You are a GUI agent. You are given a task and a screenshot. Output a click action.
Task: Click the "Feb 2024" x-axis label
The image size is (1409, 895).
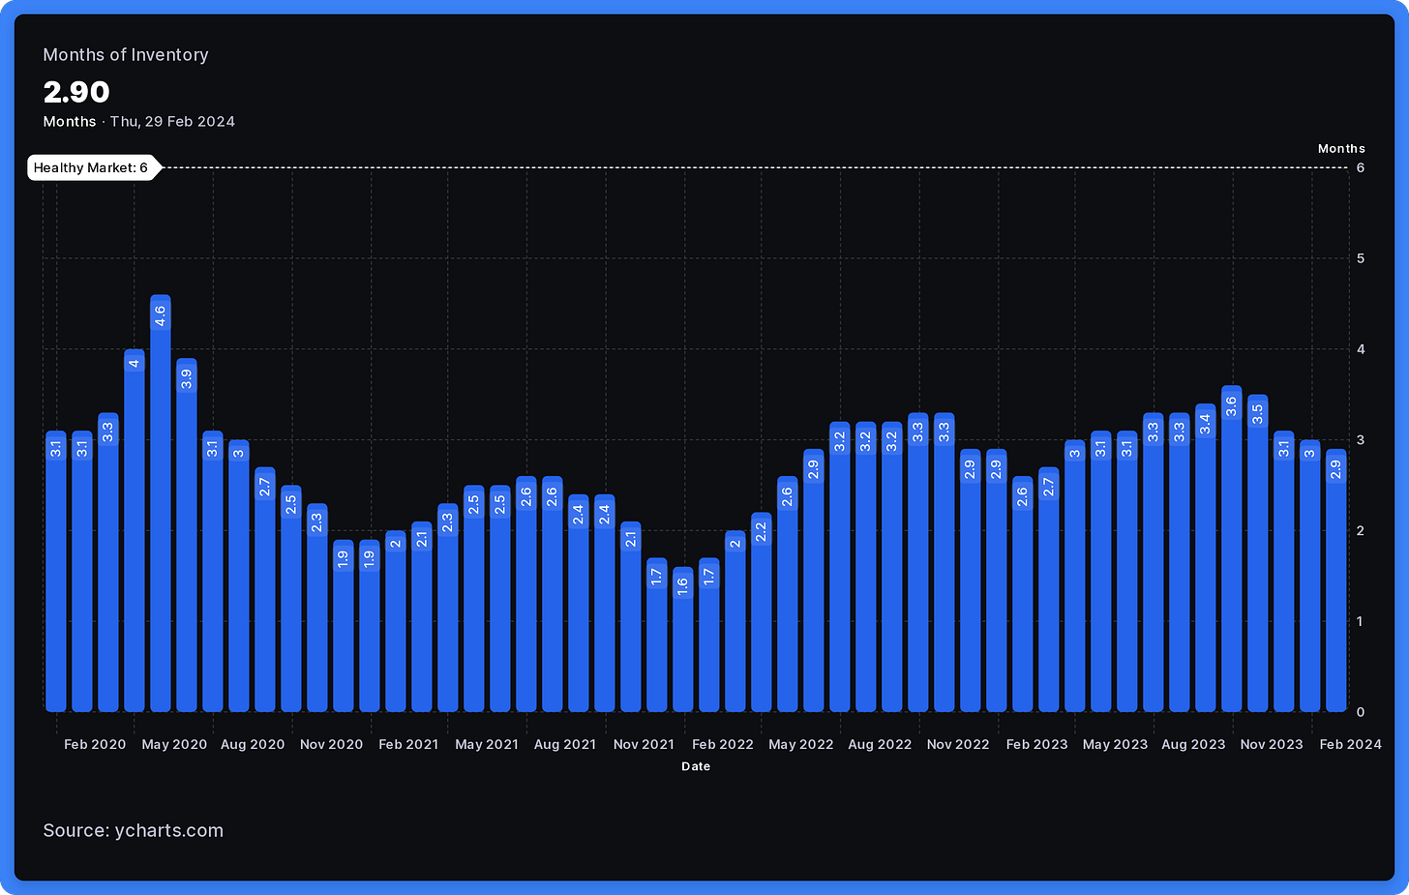1351,744
